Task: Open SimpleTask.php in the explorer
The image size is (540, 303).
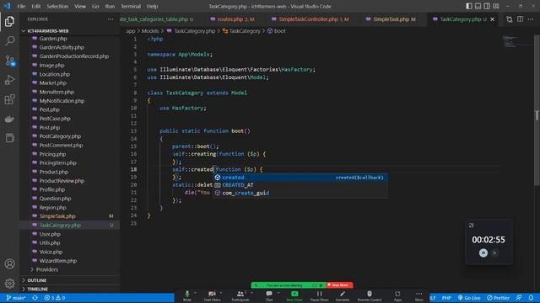Action: 57,216
